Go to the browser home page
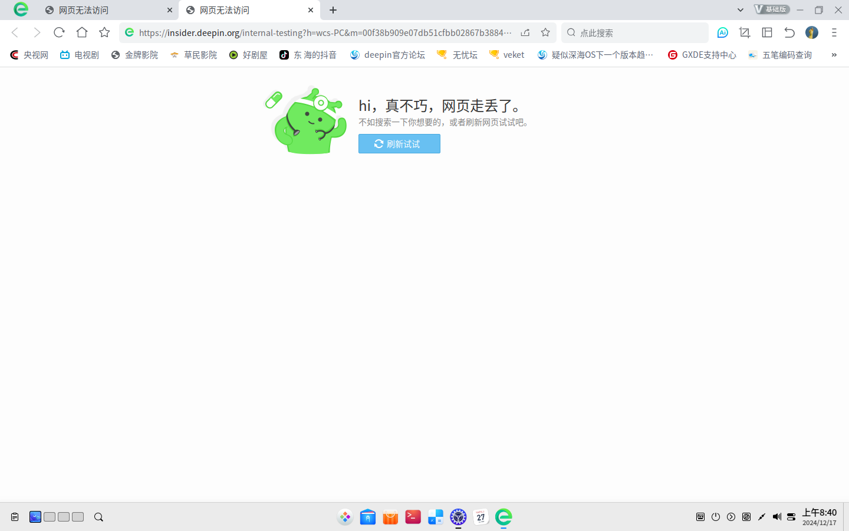This screenshot has height=531, width=849. [82, 32]
